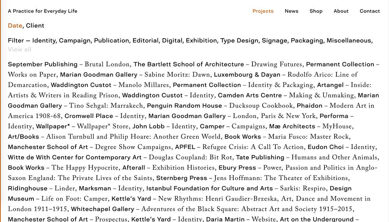Image resolution: width=389 pixels, height=222 pixels.
Task: Open Book Works – Maria Fusco: Master Rock
Action: [287, 137]
